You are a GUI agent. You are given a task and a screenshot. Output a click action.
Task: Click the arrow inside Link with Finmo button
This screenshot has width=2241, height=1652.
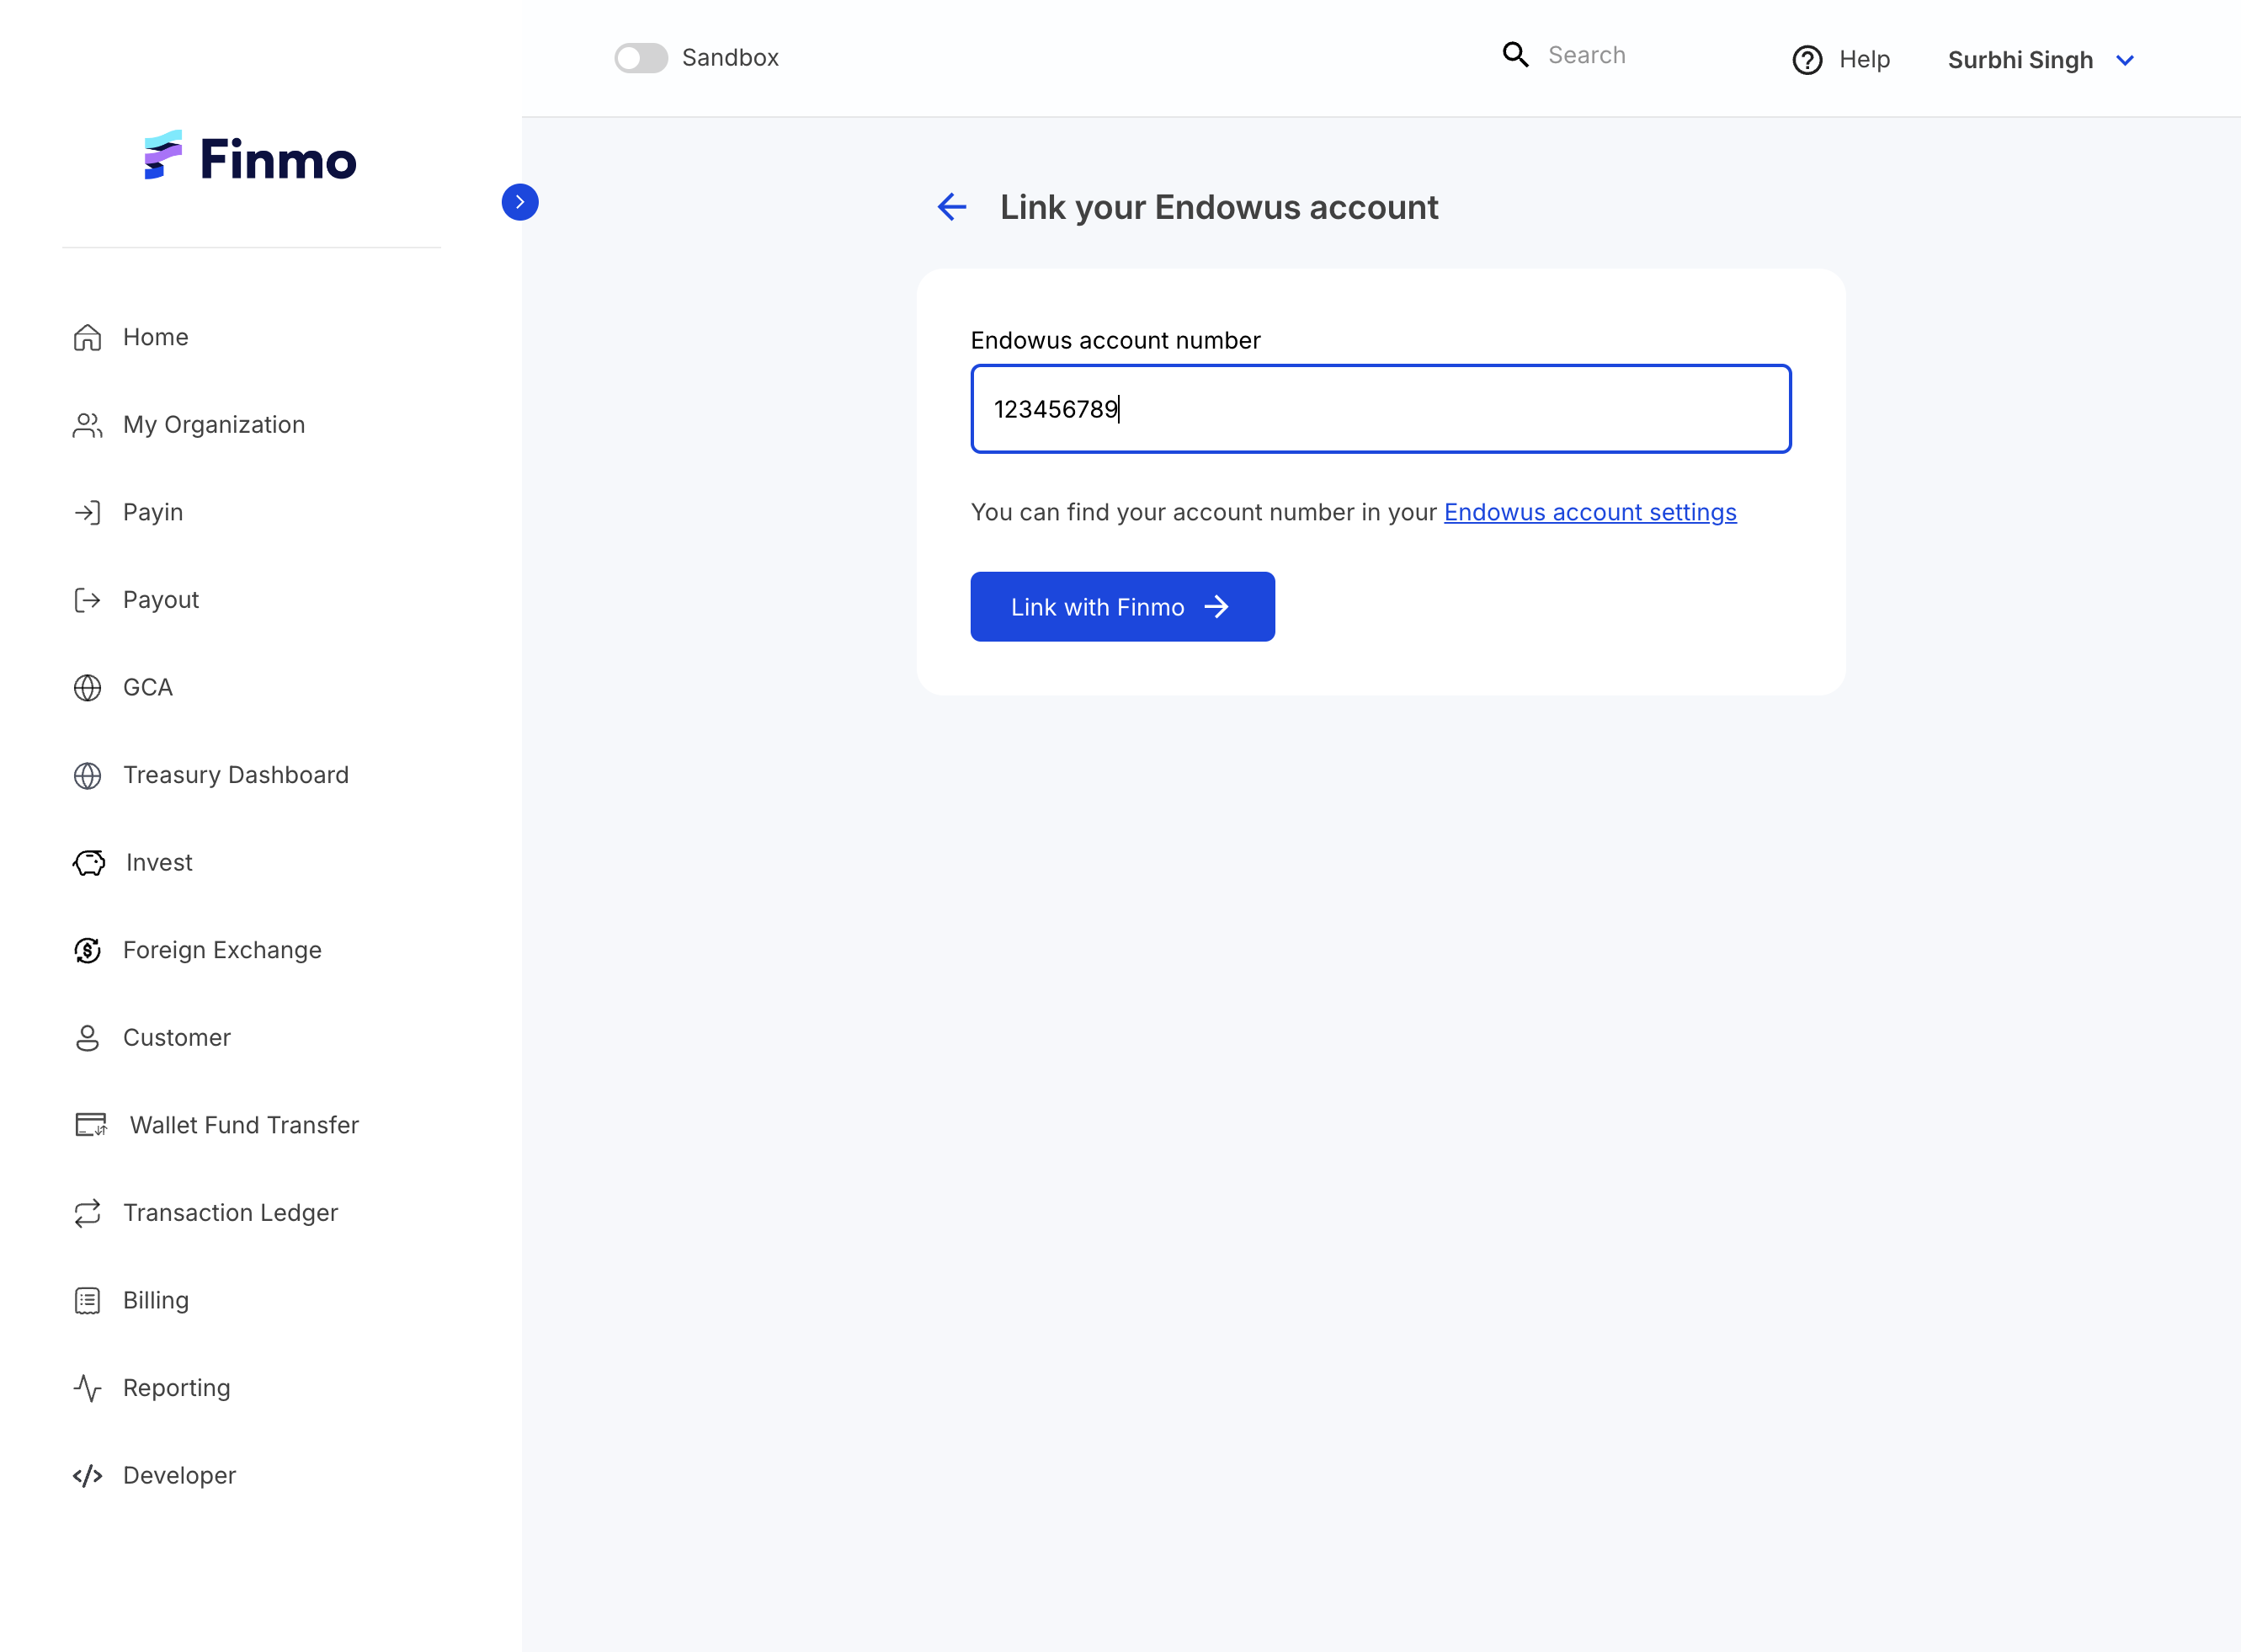tap(1216, 607)
